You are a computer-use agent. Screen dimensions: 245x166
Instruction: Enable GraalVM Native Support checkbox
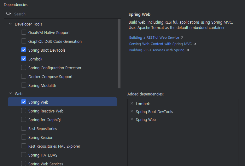click(24, 32)
